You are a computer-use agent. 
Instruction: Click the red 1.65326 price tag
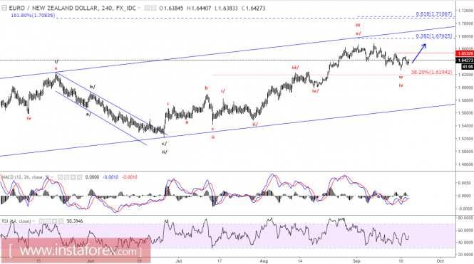click(x=465, y=53)
